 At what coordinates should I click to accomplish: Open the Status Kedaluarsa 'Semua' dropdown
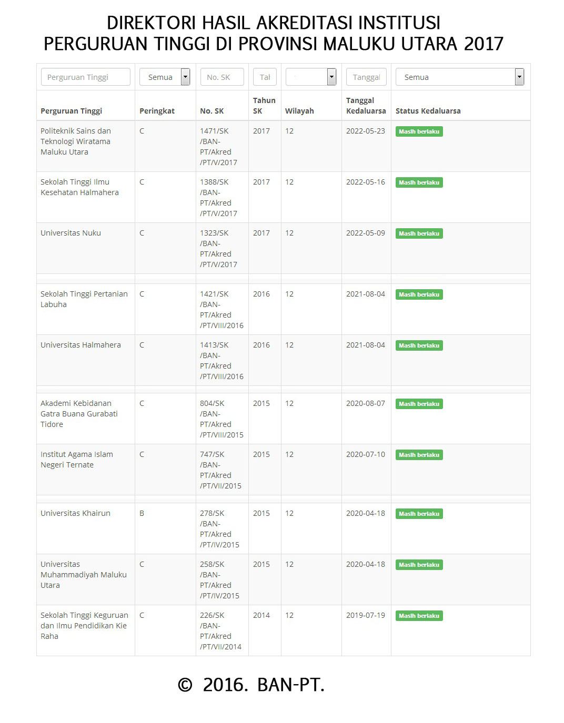tap(459, 77)
